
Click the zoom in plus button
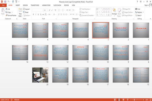tap(143, 100)
